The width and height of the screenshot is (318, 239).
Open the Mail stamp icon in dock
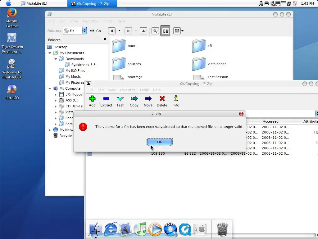[125, 229]
